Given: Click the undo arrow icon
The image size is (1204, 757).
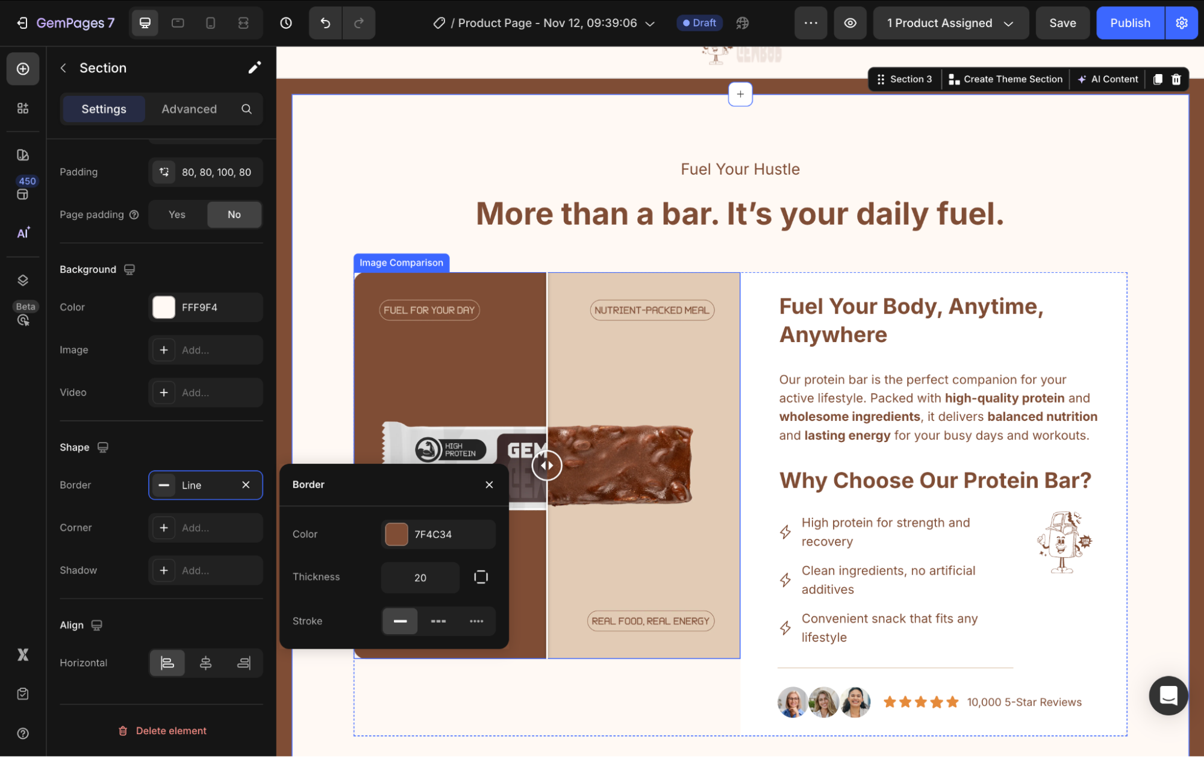Looking at the screenshot, I should tap(325, 23).
